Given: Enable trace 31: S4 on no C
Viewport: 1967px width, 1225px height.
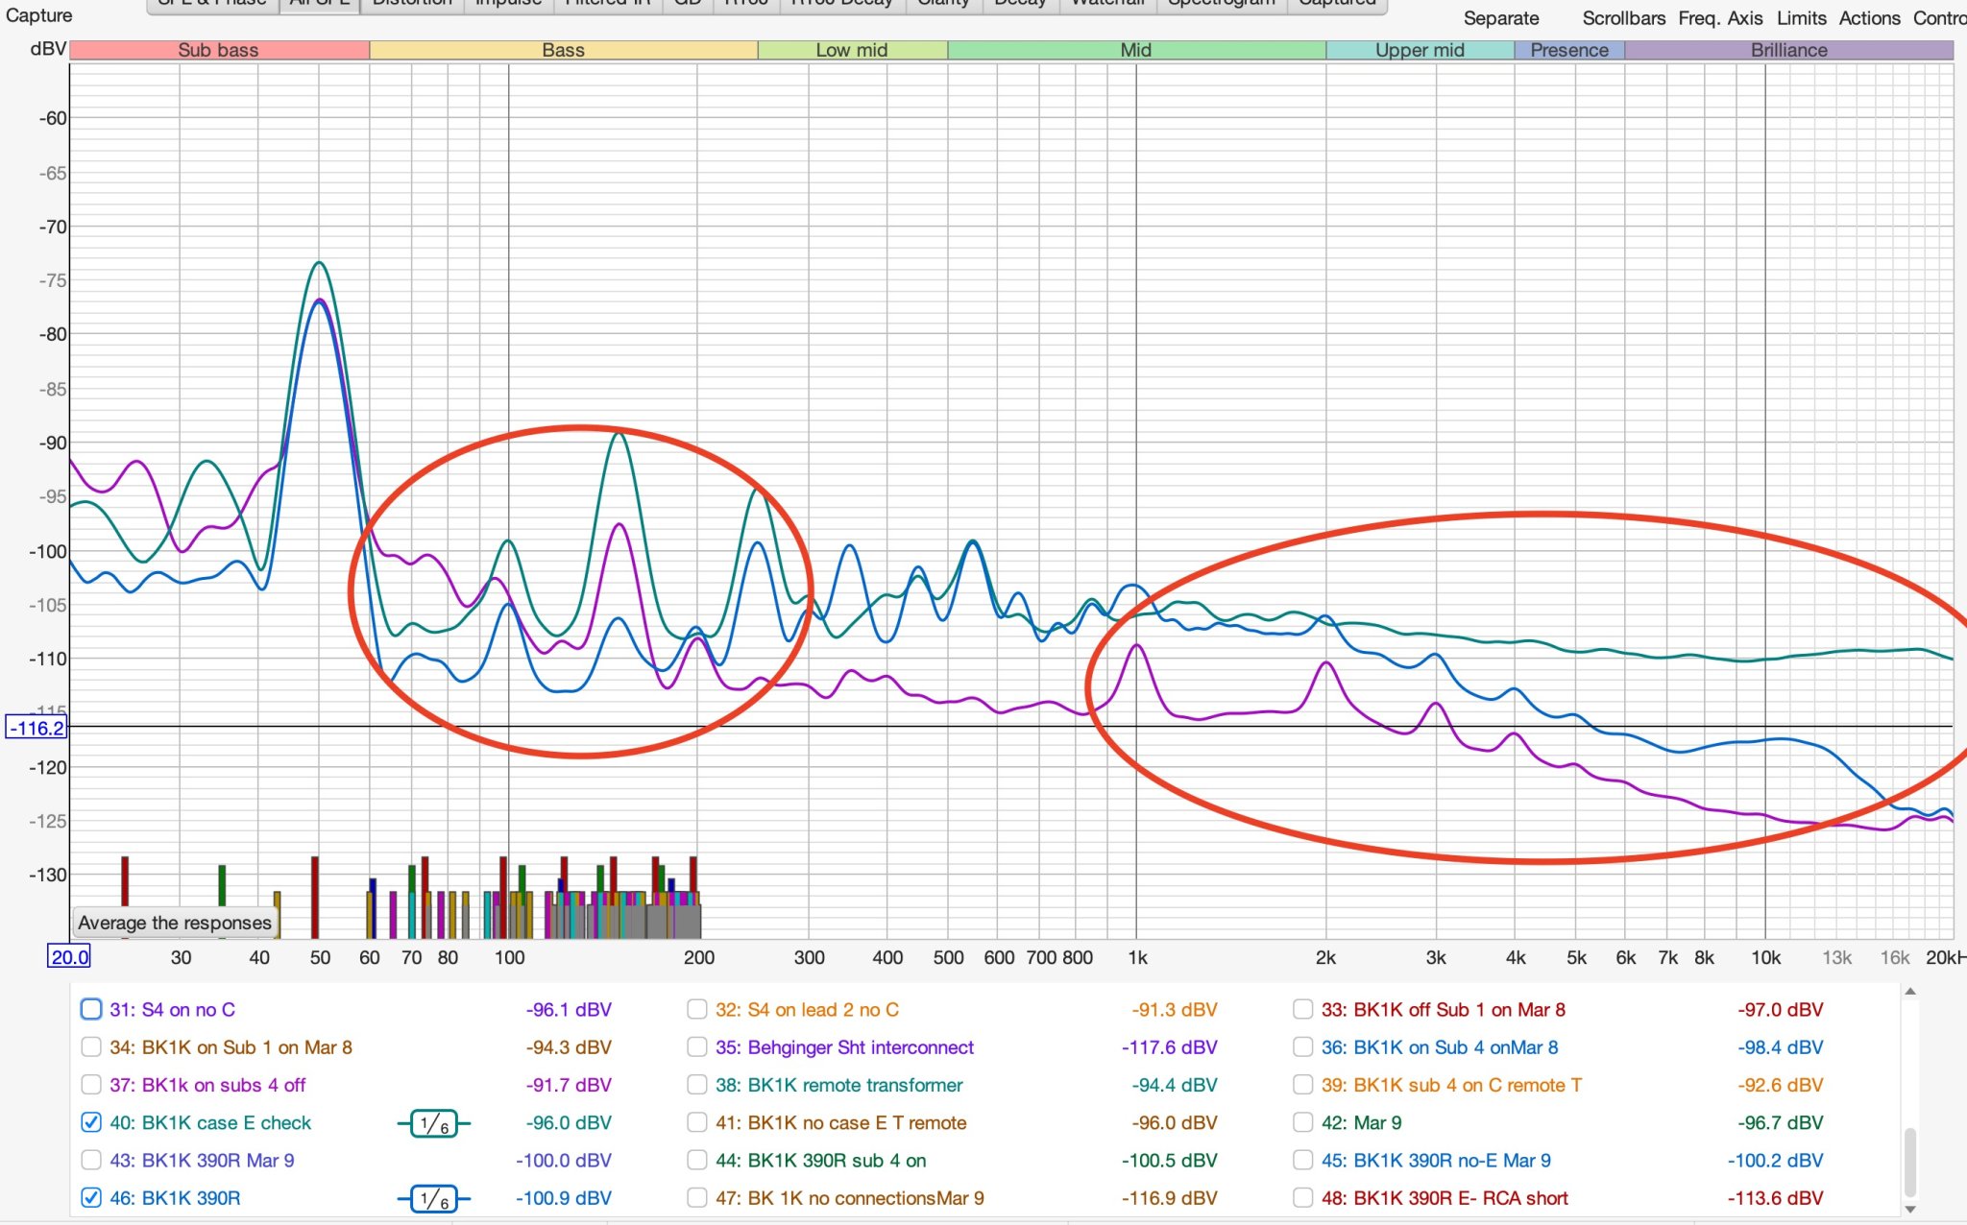Looking at the screenshot, I should pos(91,1009).
